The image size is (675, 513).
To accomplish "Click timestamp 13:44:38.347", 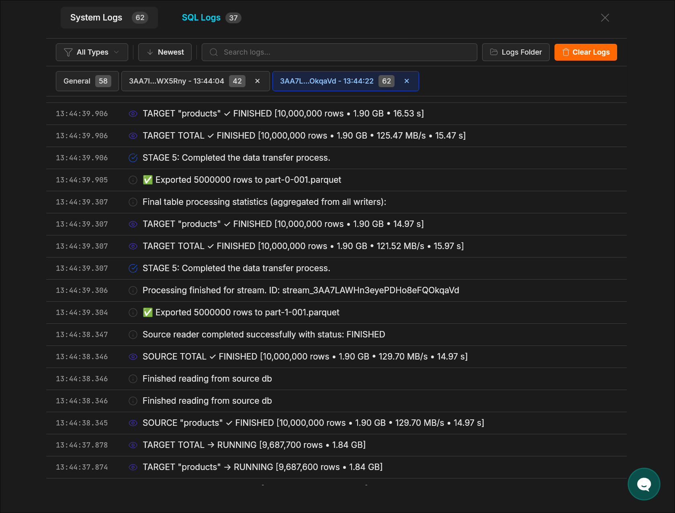I will tap(82, 335).
